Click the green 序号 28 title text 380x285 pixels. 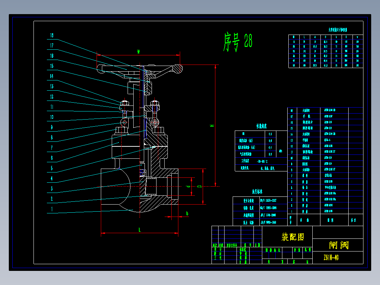238,42
